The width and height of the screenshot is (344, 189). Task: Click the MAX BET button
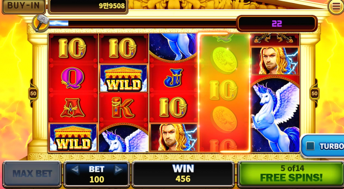(x=32, y=174)
